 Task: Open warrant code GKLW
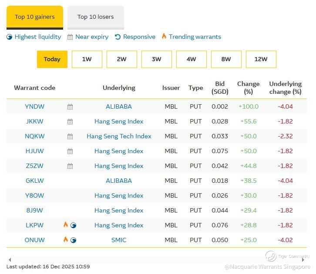tap(35, 181)
